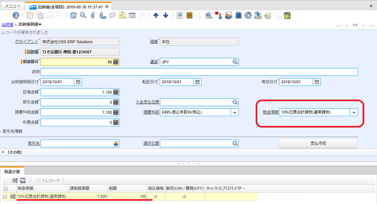Image resolution: width=377 pixels, height=204 pixels.
Task: Open attachments with the single paperclip icon
Action: point(93,16)
